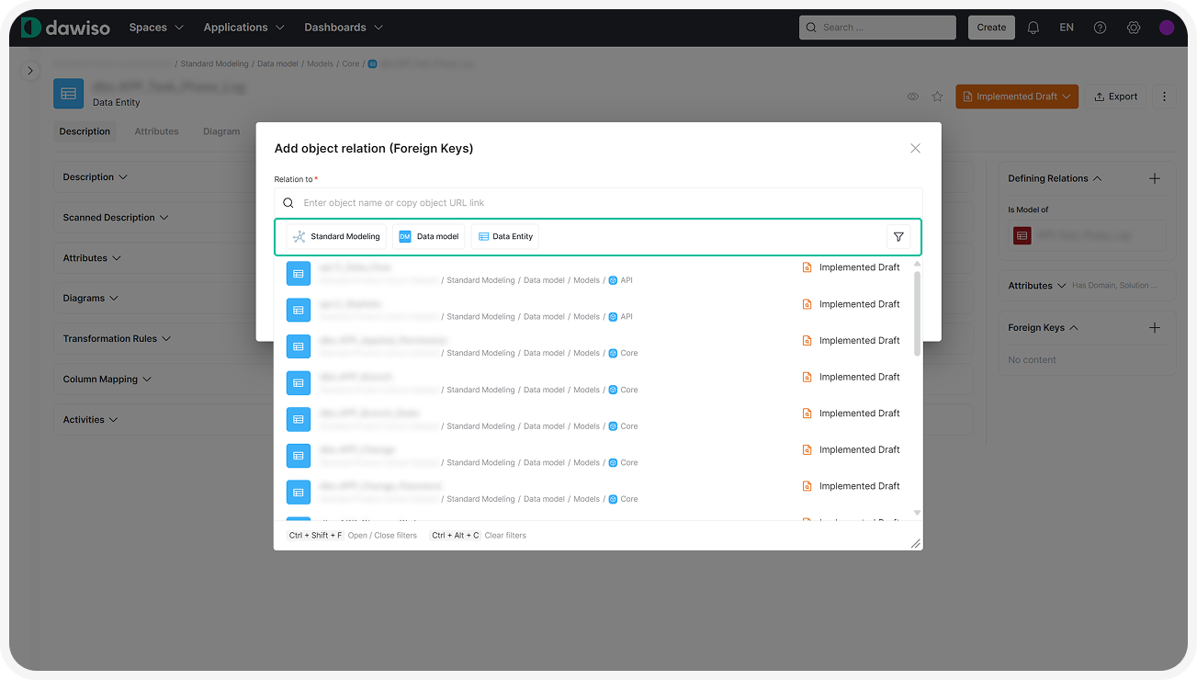Viewport: 1197px width, 680px height.
Task: Open the Spaces dropdown menu
Action: coord(156,28)
